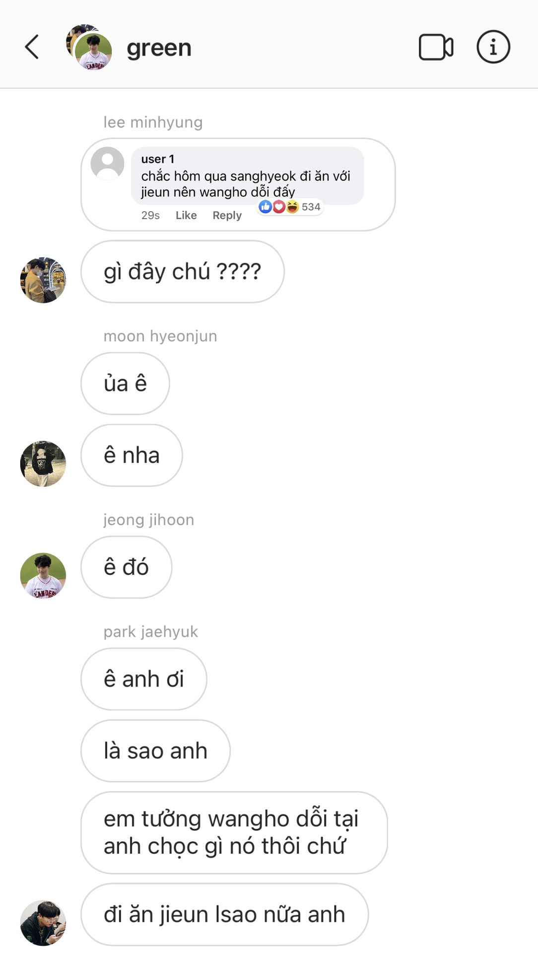Start a video call with green
Screen dimensions: 538x954
[x=436, y=47]
